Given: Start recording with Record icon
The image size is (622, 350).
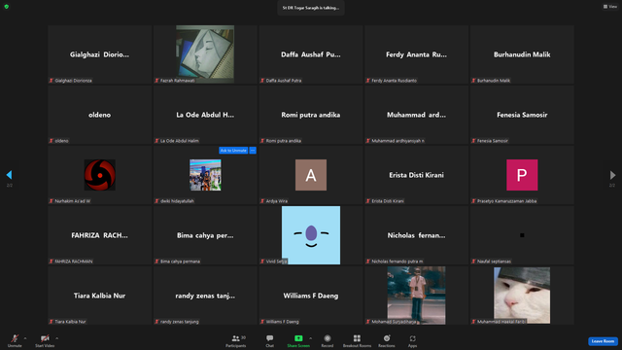Looking at the screenshot, I should [328, 338].
